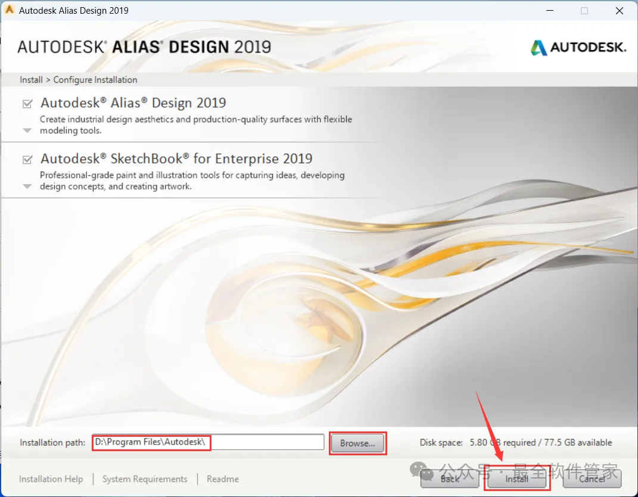
Task: Select 'Autodesk® SketchBook® for Enterprise 2019' title
Action: pyautogui.click(x=176, y=159)
